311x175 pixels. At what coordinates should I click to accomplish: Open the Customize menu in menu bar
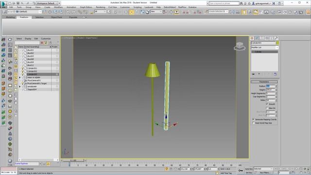[x=125, y=7]
